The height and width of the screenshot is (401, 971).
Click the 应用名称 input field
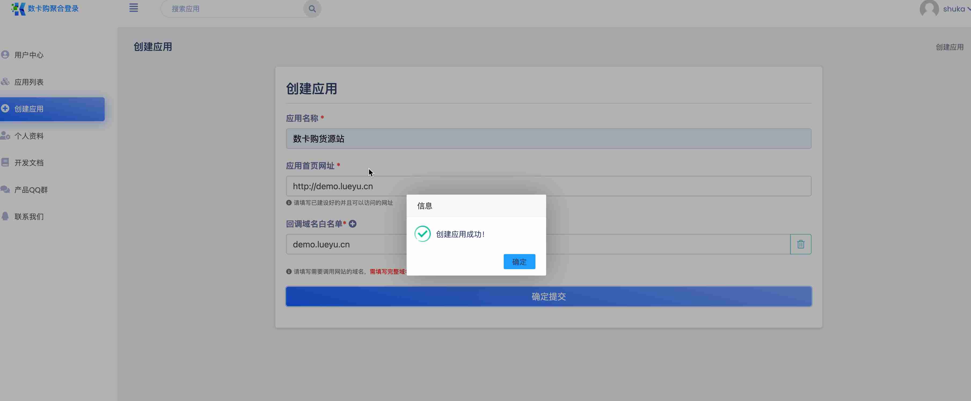click(x=549, y=139)
